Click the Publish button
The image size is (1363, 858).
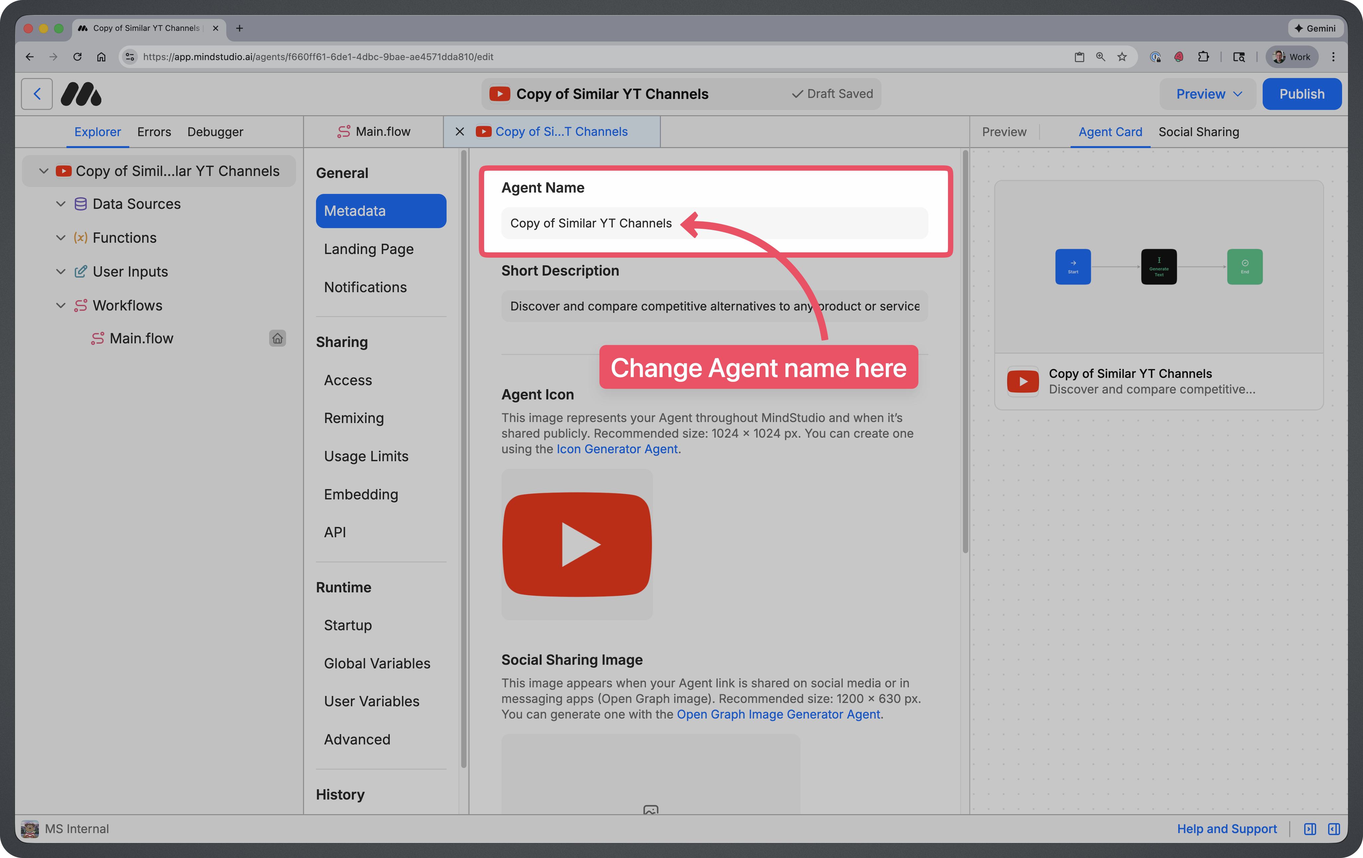[1301, 94]
